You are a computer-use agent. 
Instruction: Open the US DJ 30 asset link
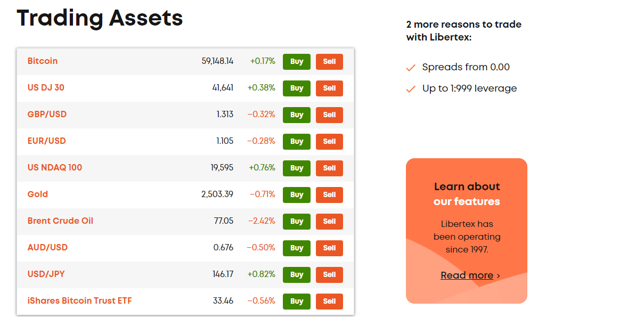point(46,87)
